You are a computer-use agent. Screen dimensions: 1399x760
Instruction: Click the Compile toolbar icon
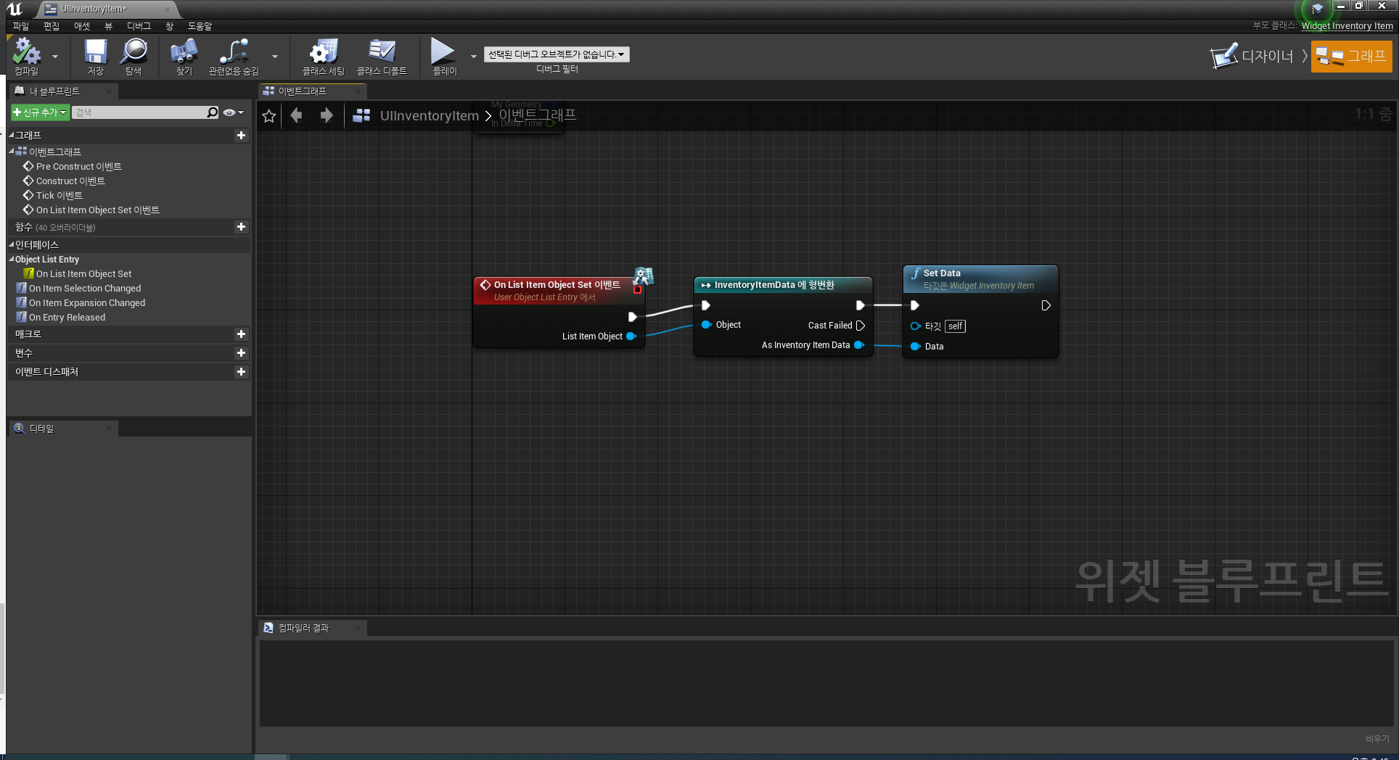point(27,57)
